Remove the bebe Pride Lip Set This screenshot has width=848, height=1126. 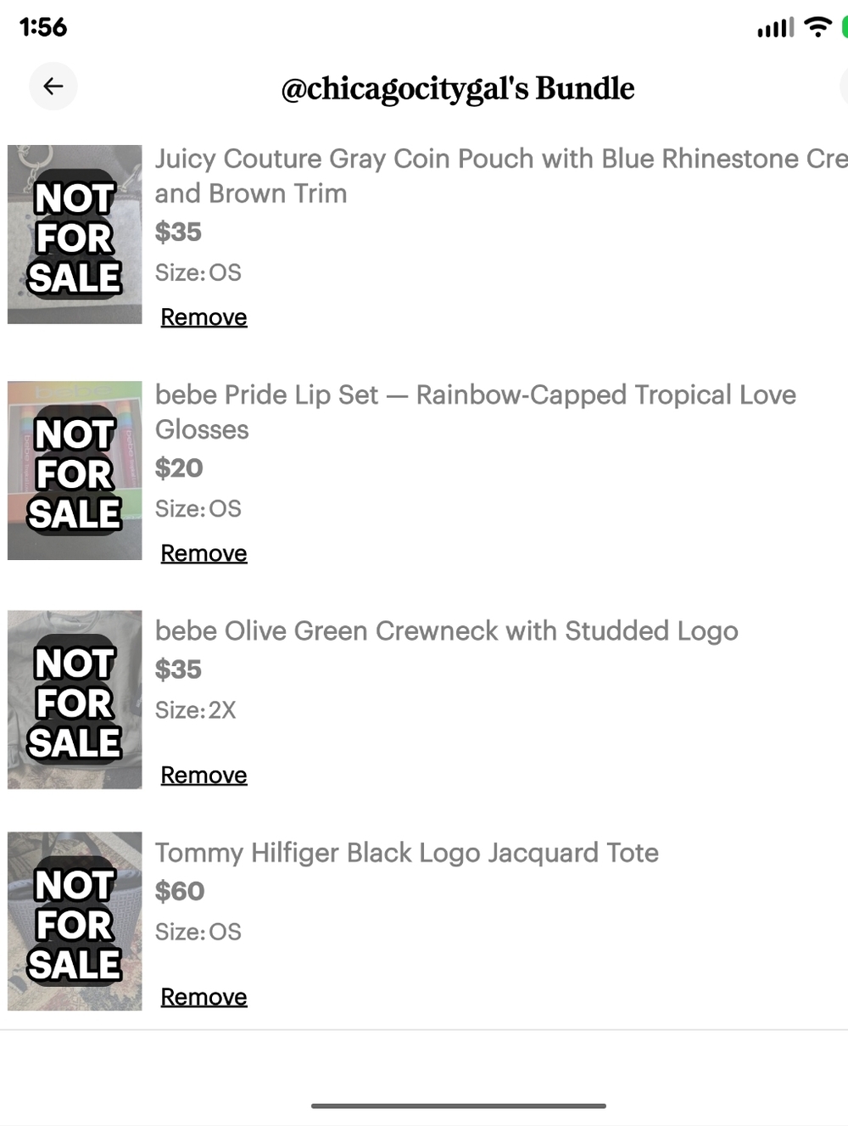[204, 553]
